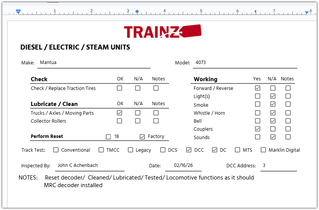Tick N/A for Couplers
The width and height of the screenshot is (319, 210).
tap(273, 129)
